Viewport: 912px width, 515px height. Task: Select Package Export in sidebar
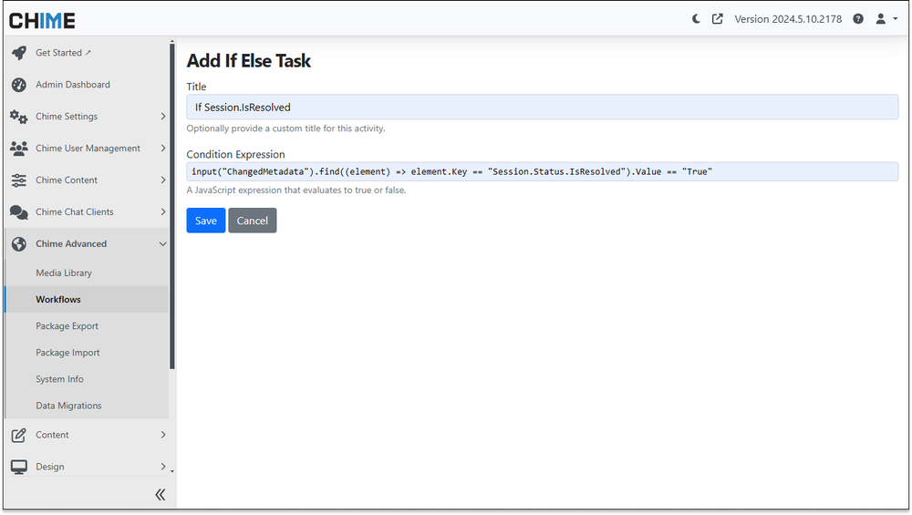pos(67,326)
